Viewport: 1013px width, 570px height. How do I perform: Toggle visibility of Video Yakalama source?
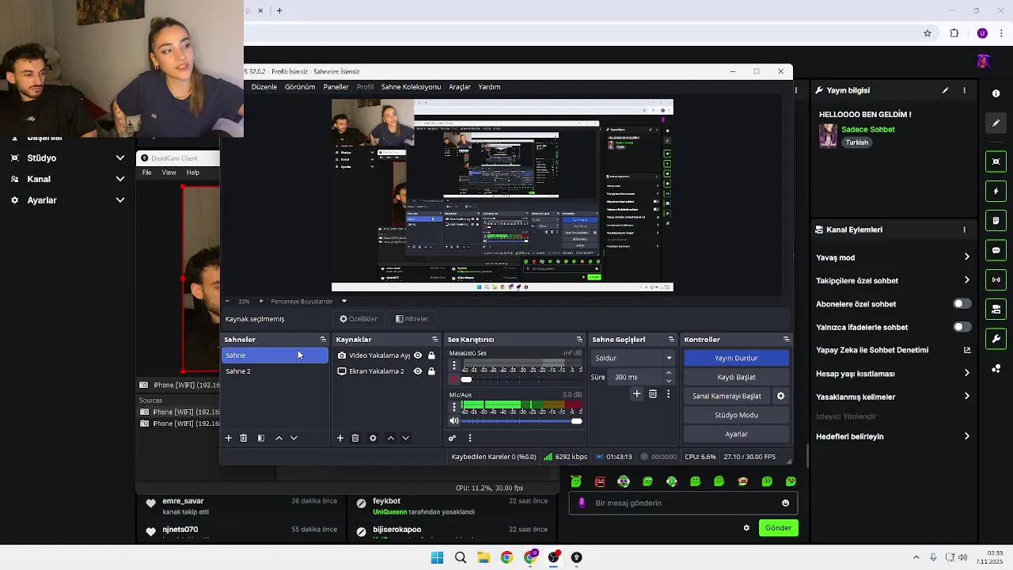tap(418, 355)
